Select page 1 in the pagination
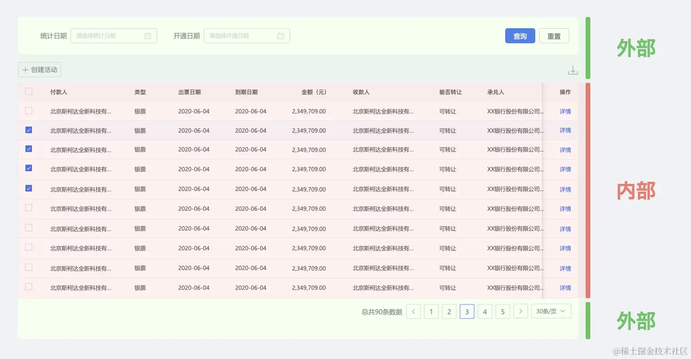691x359 pixels. (431, 311)
